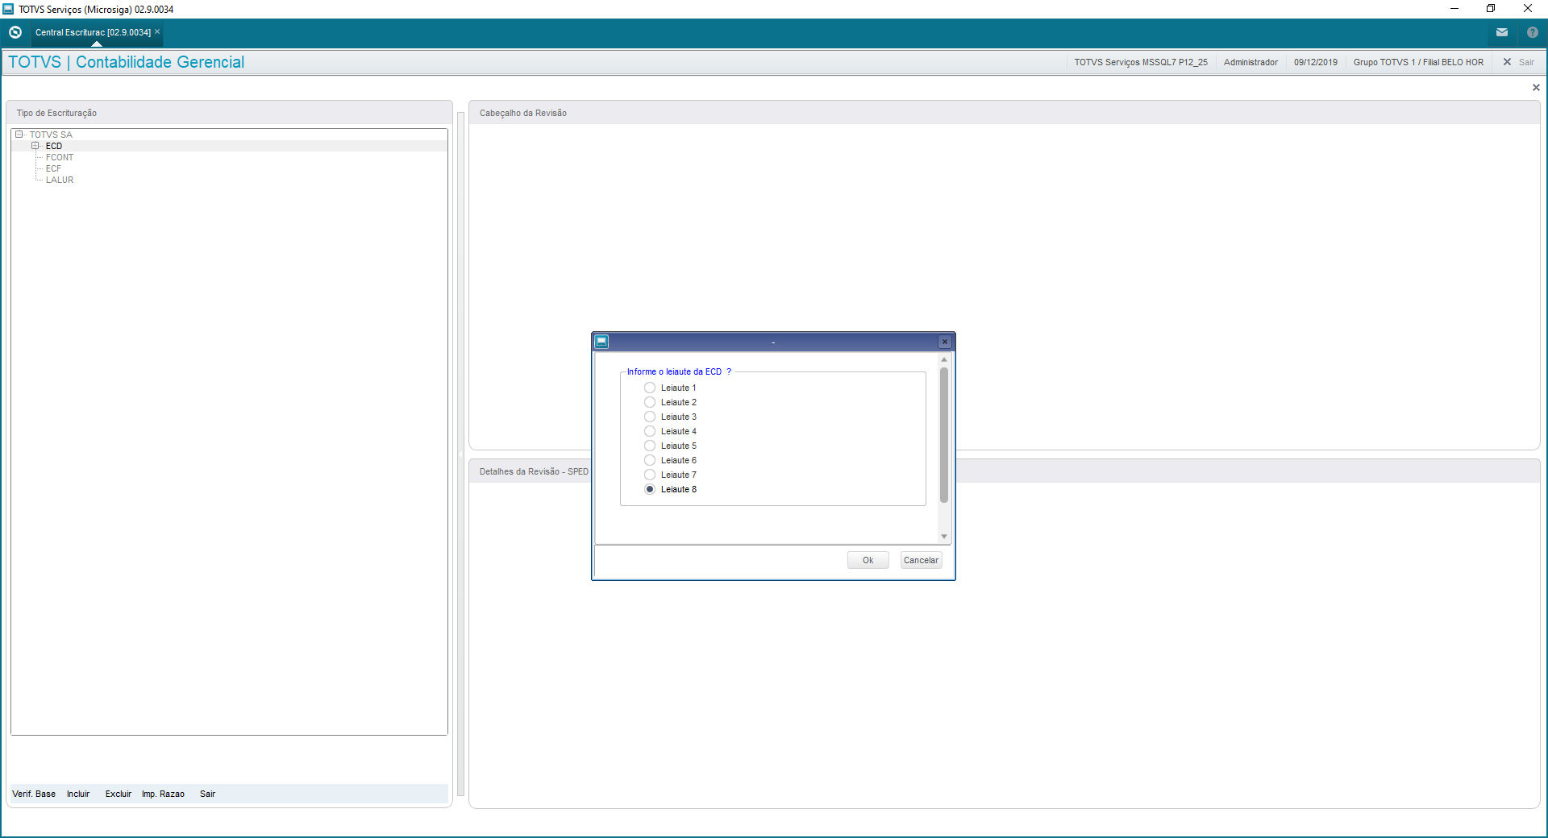Collapse the TOTVS SA tree node

tap(19, 135)
